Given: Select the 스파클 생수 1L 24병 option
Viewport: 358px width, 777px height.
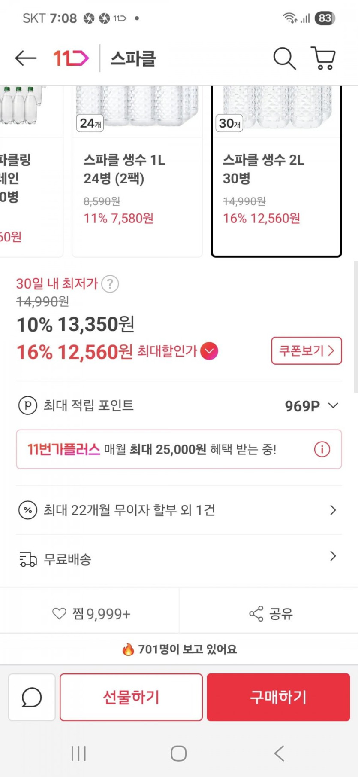Looking at the screenshot, I should [x=137, y=189].
